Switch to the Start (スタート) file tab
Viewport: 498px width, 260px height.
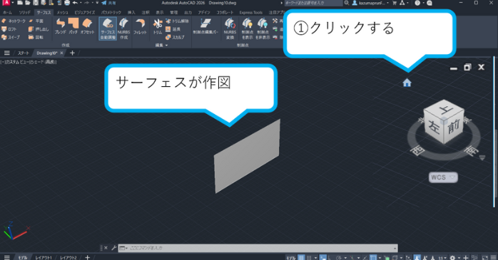pos(23,53)
